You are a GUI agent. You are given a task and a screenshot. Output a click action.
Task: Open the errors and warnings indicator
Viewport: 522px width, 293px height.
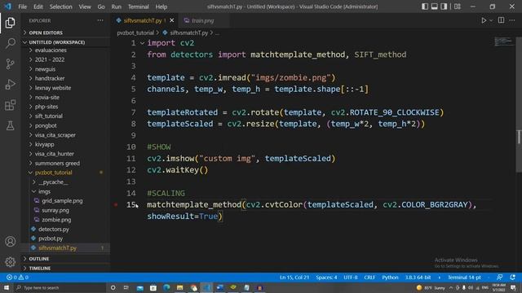click(x=17, y=278)
